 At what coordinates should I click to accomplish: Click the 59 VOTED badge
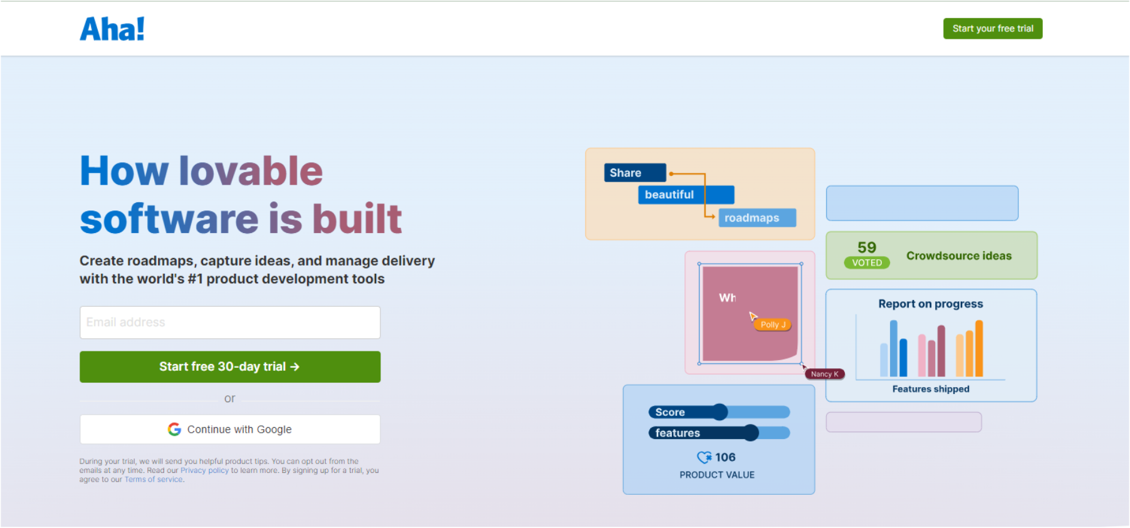(867, 255)
